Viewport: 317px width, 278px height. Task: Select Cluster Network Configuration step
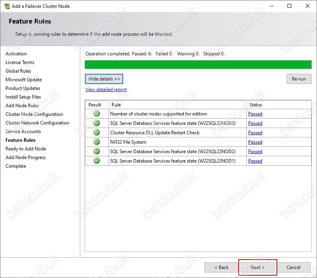point(37,123)
